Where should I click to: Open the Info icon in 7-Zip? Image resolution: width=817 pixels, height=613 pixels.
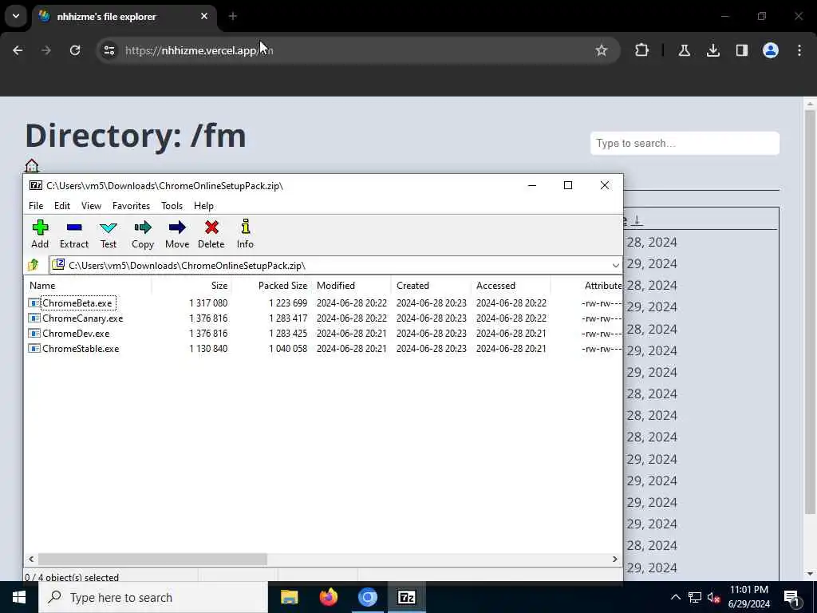click(x=245, y=234)
